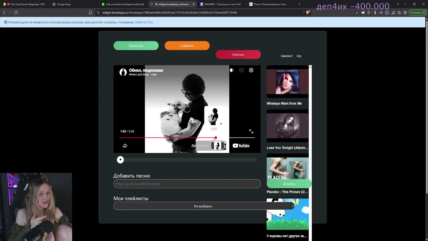Open the 'Adblock Plus' link

144,22
